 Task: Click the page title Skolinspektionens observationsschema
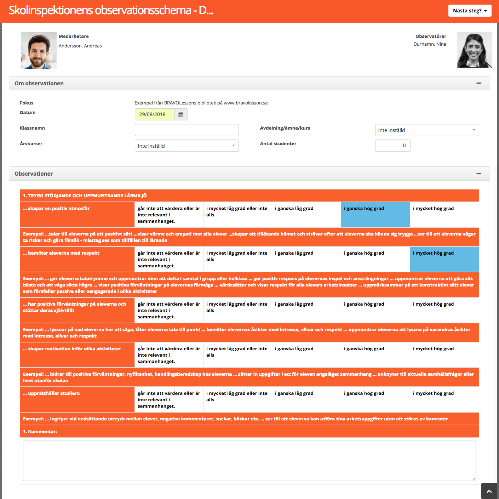pos(111,10)
